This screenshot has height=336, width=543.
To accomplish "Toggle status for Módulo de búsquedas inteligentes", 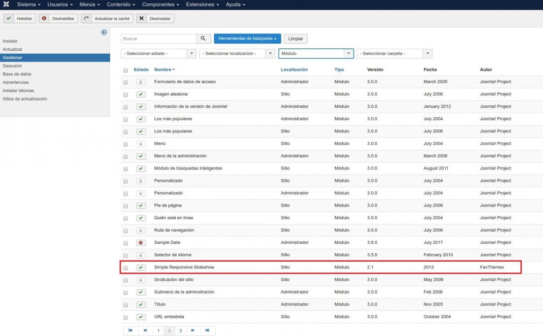I will 141,168.
